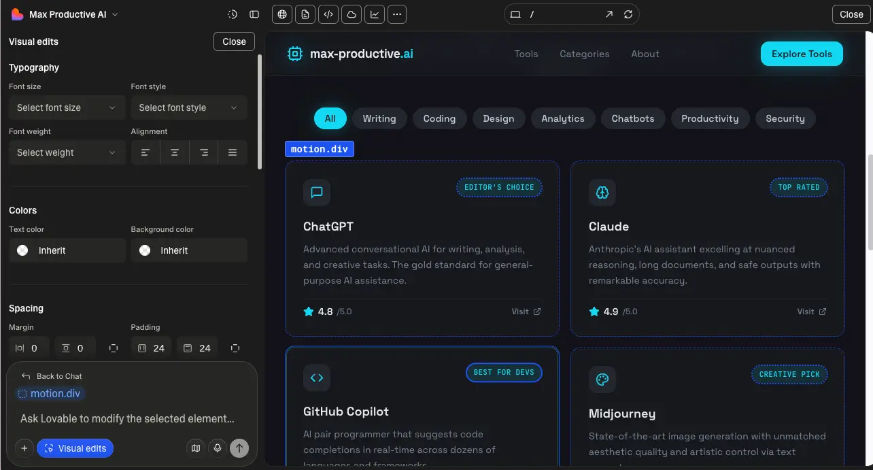Screen dimensions: 873x470
Task: Open the version history clock icon
Action: 233,14
